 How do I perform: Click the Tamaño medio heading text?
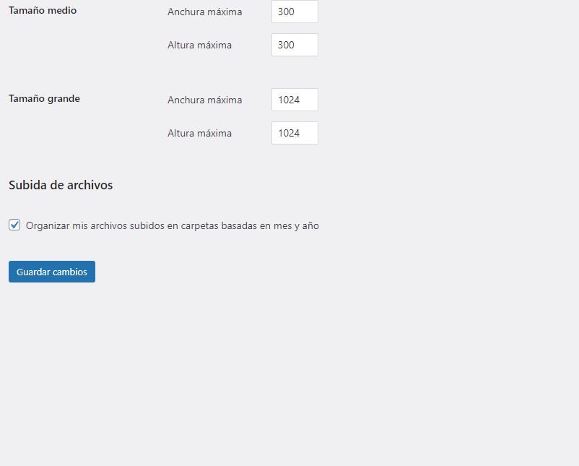coord(43,10)
